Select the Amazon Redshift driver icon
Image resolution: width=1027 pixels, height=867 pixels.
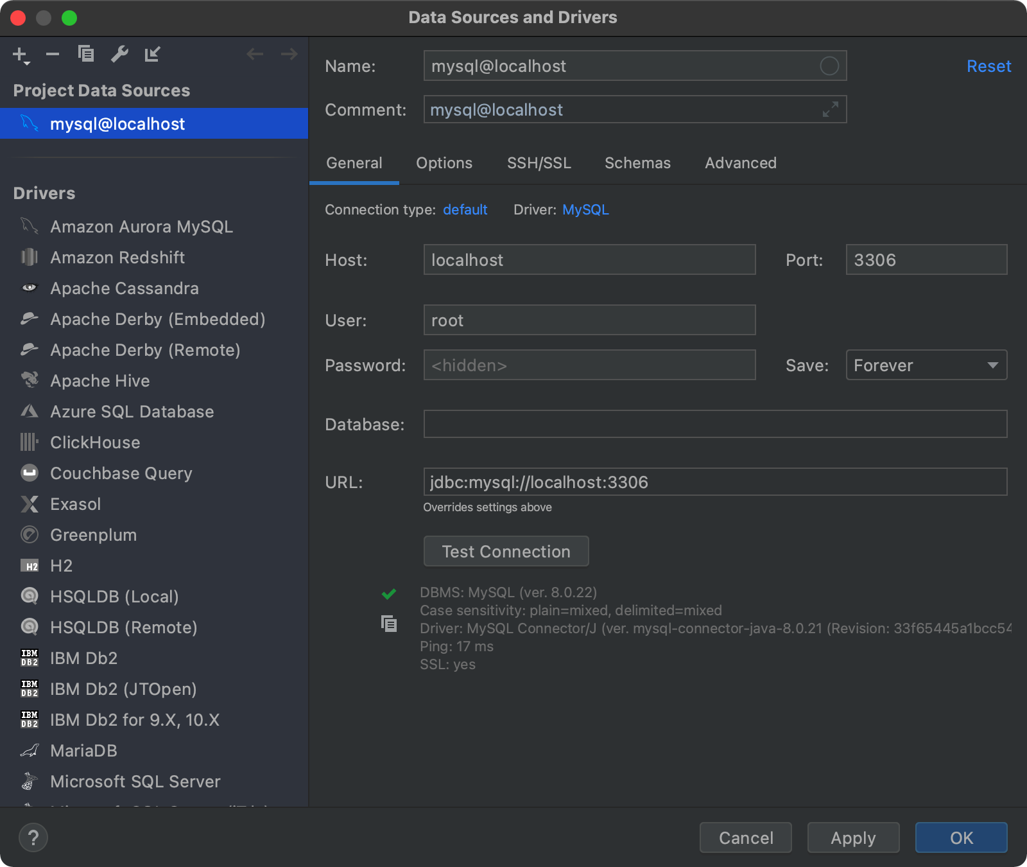click(x=30, y=258)
